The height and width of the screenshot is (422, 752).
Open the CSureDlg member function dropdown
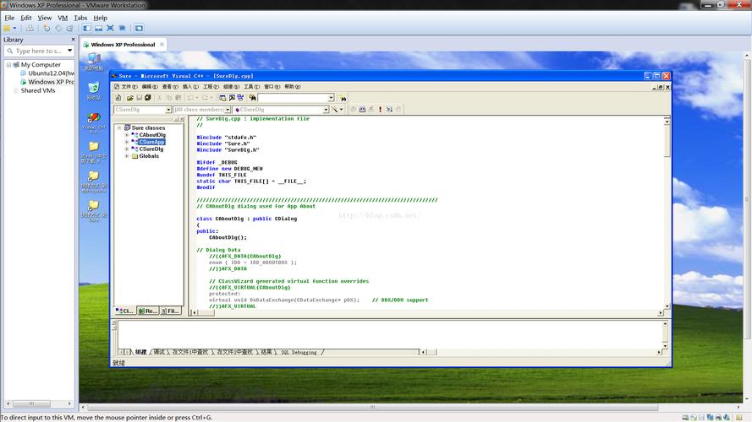tap(326, 110)
